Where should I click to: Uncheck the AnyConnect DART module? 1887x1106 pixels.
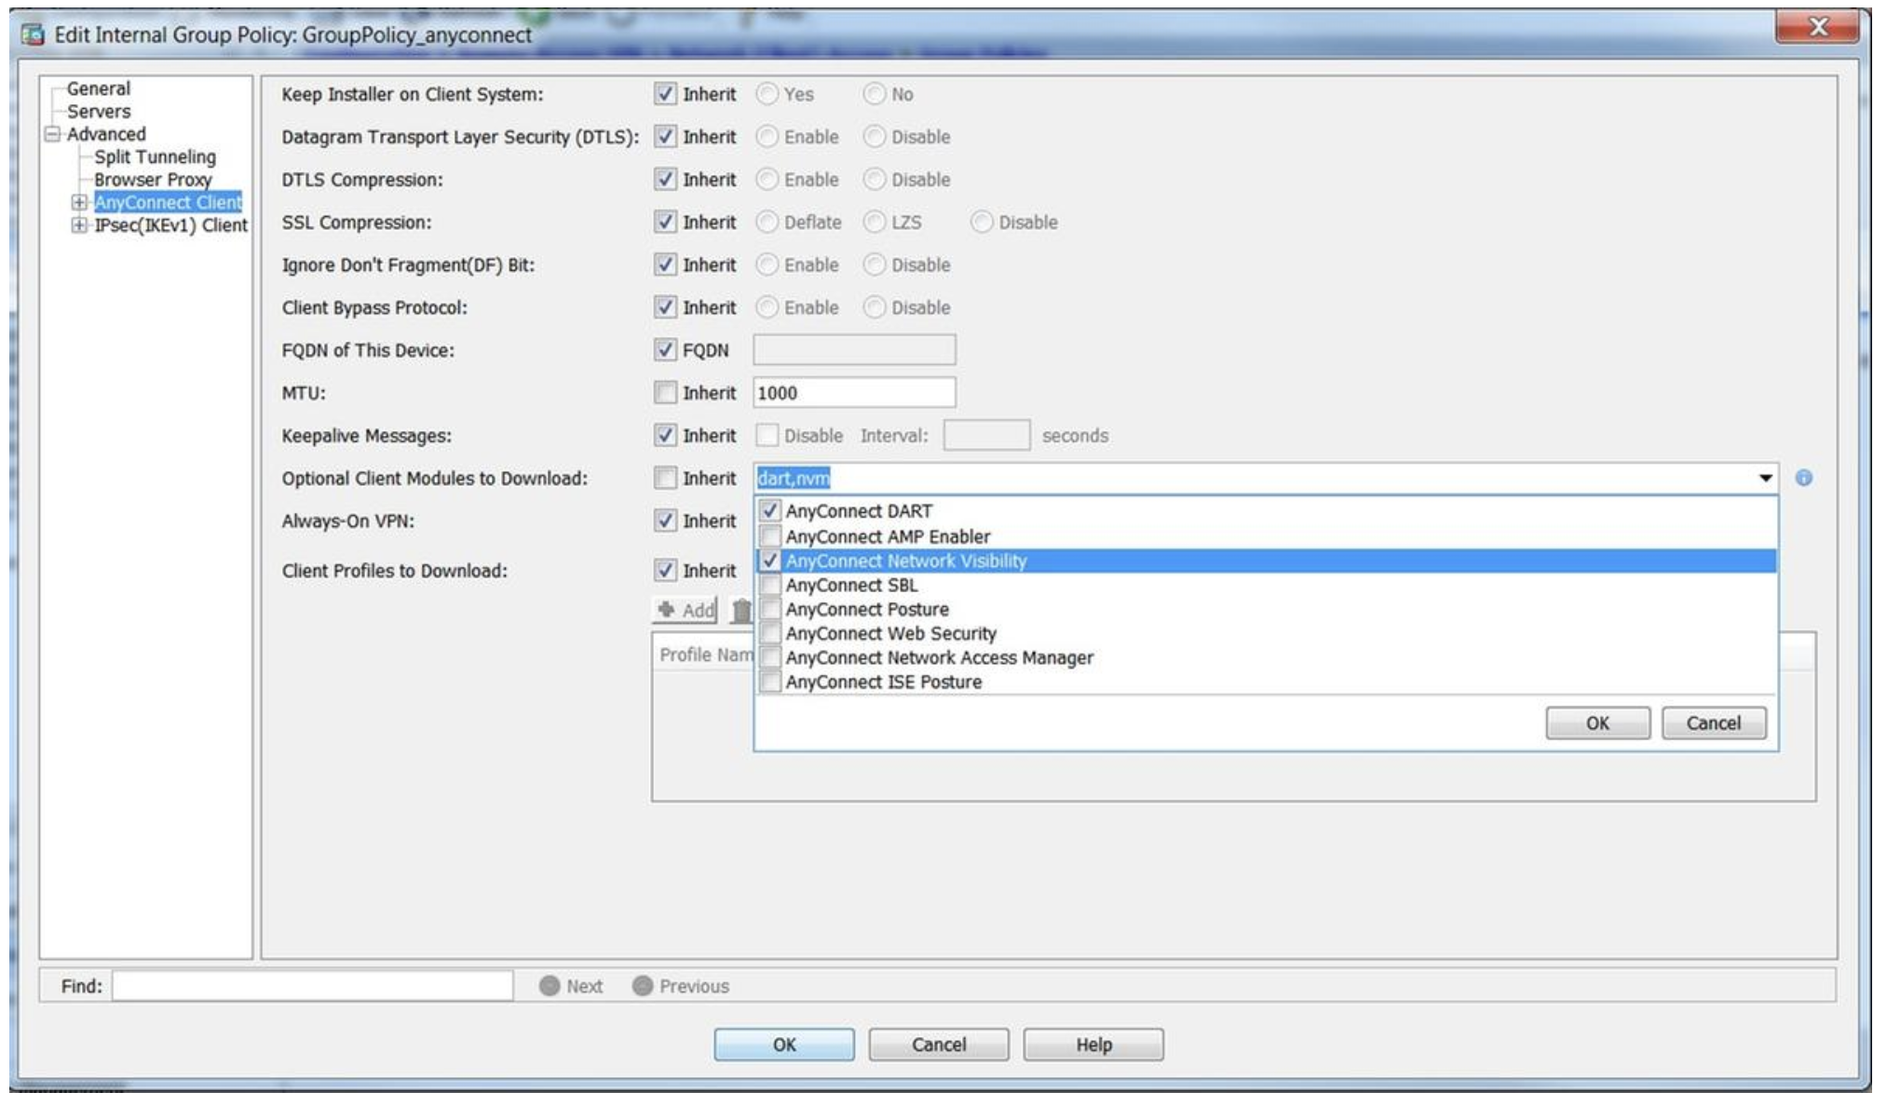(x=771, y=511)
